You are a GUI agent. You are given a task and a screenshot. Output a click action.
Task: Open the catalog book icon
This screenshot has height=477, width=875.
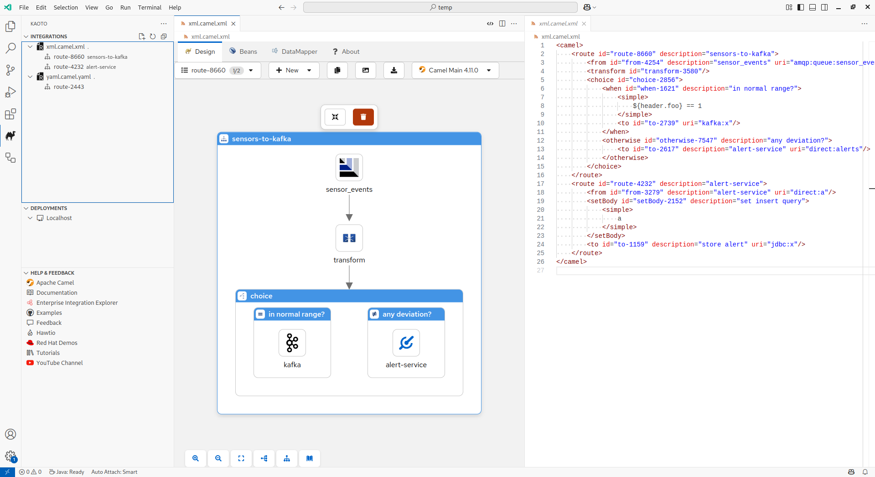pos(310,458)
